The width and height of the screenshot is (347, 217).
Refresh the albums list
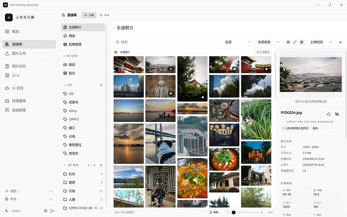pos(101,165)
